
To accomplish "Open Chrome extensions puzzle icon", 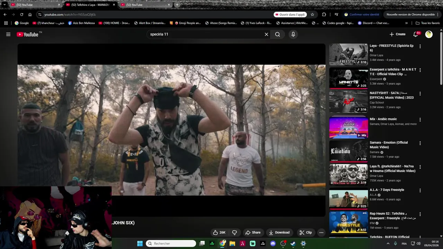I will coord(324,15).
